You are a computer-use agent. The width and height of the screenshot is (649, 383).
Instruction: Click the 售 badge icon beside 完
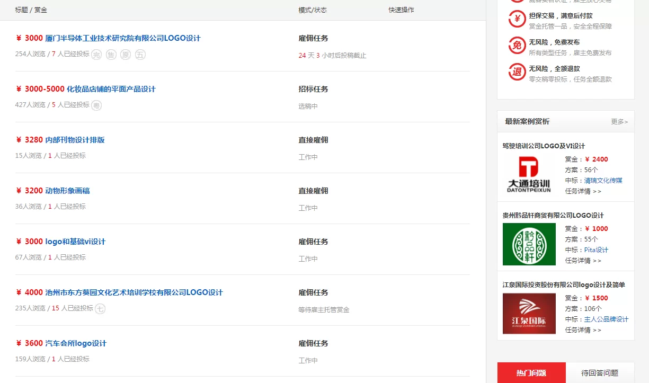pos(111,54)
